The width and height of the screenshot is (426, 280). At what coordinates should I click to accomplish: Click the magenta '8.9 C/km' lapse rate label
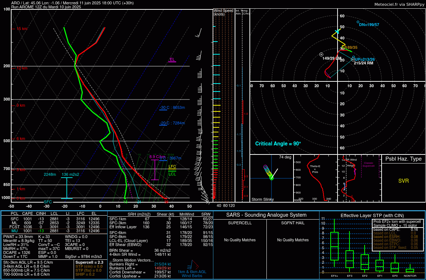point(157,157)
